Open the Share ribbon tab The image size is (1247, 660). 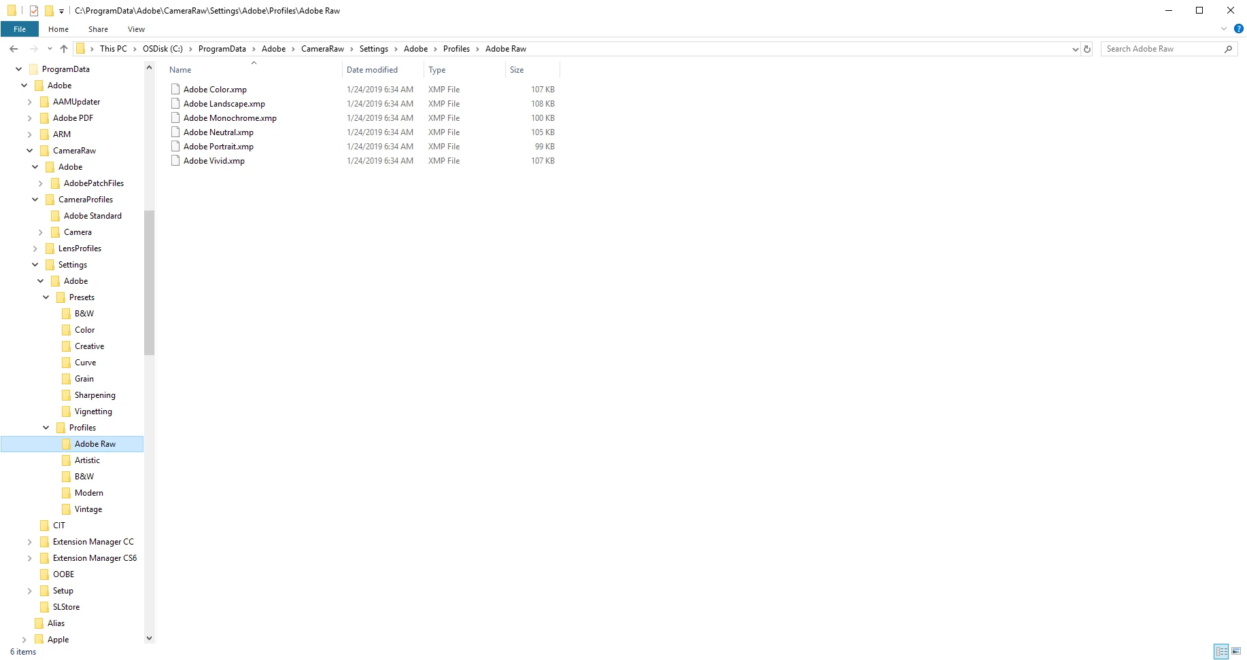pyautogui.click(x=98, y=29)
